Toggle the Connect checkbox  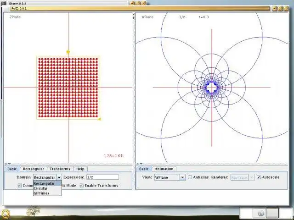tap(20, 186)
